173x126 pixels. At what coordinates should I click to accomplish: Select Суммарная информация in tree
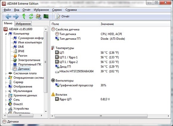[31, 38]
